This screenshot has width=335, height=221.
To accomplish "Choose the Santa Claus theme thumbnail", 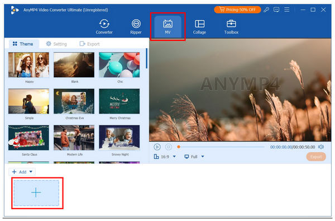I will coord(28,138).
